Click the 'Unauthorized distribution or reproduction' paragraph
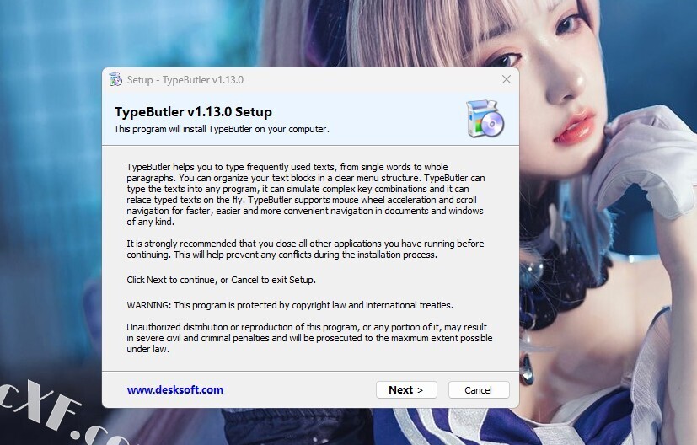The height and width of the screenshot is (445, 697). coord(309,338)
